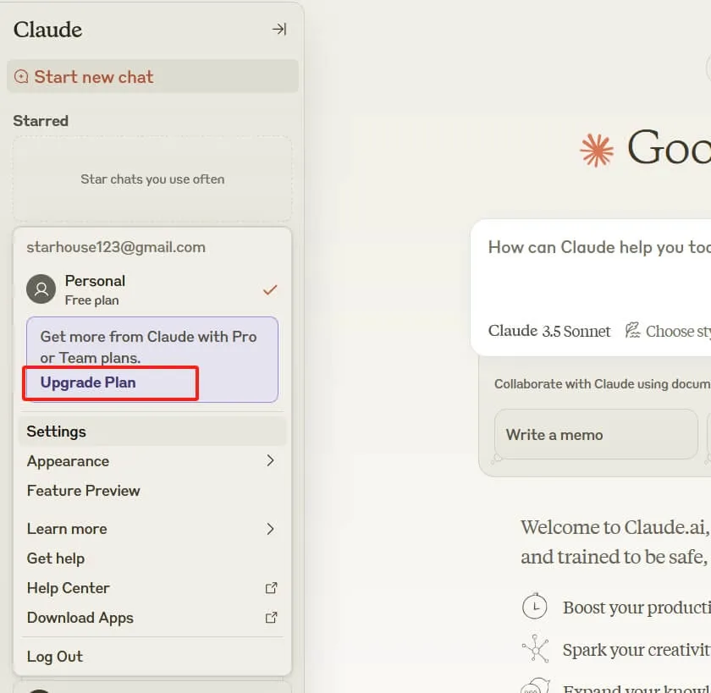Click the Star chats you use often placeholder
This screenshot has height=693, width=711.
click(152, 179)
